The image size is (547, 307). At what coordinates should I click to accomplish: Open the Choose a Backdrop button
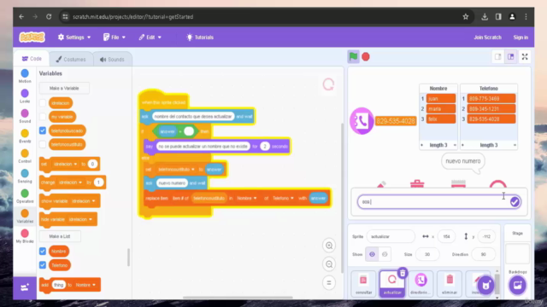click(517, 286)
